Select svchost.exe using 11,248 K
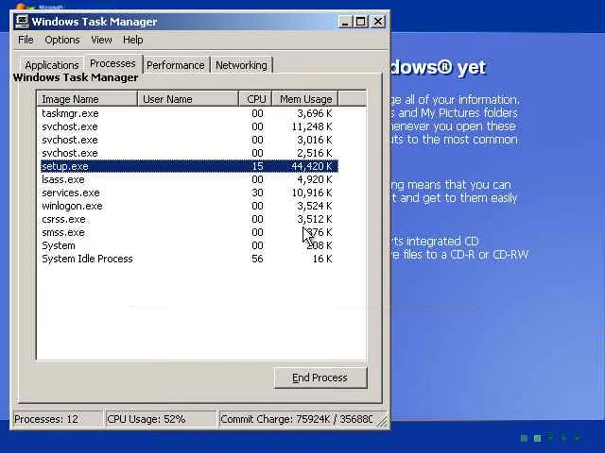The width and height of the screenshot is (605, 453). point(189,126)
